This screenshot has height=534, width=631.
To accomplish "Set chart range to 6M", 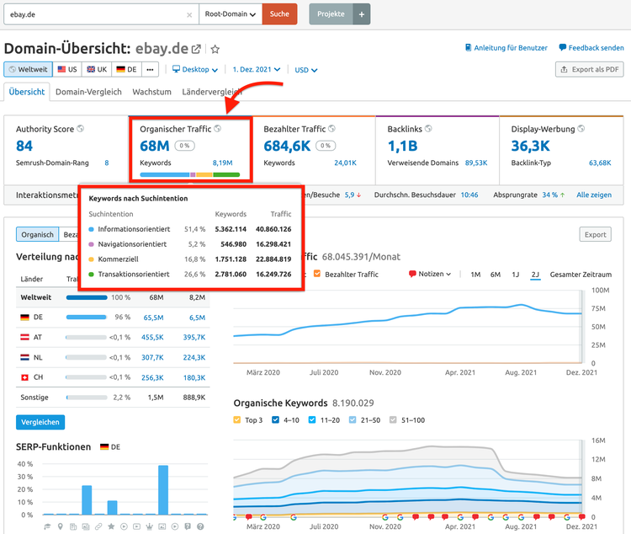I will click(x=496, y=275).
